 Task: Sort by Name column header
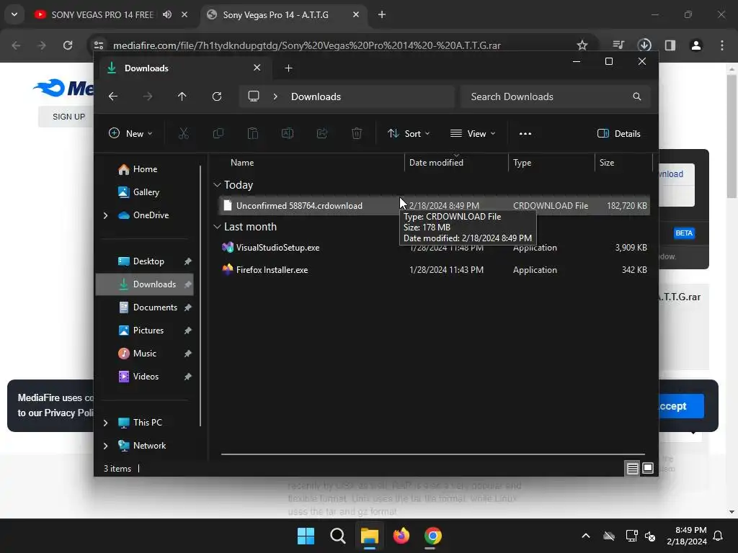[x=242, y=163]
